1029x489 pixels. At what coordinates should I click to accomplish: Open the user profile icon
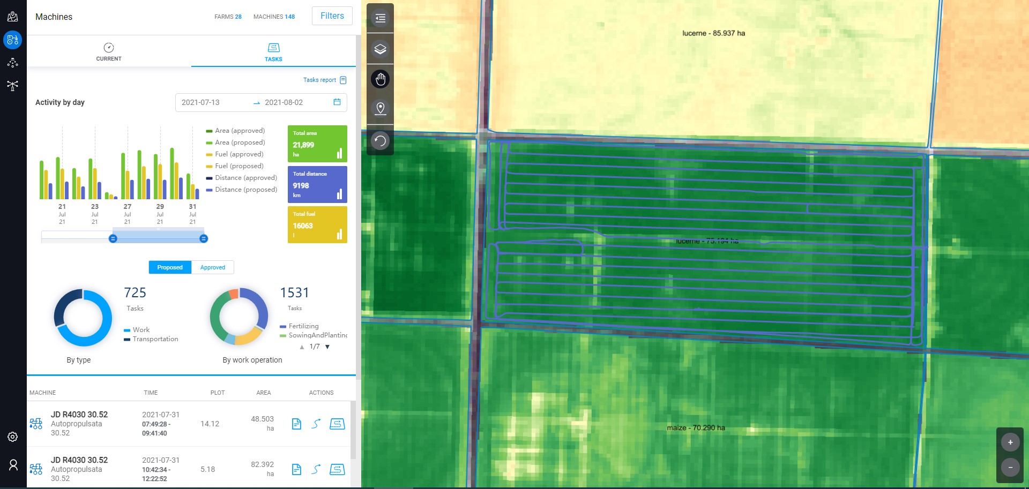[13, 465]
